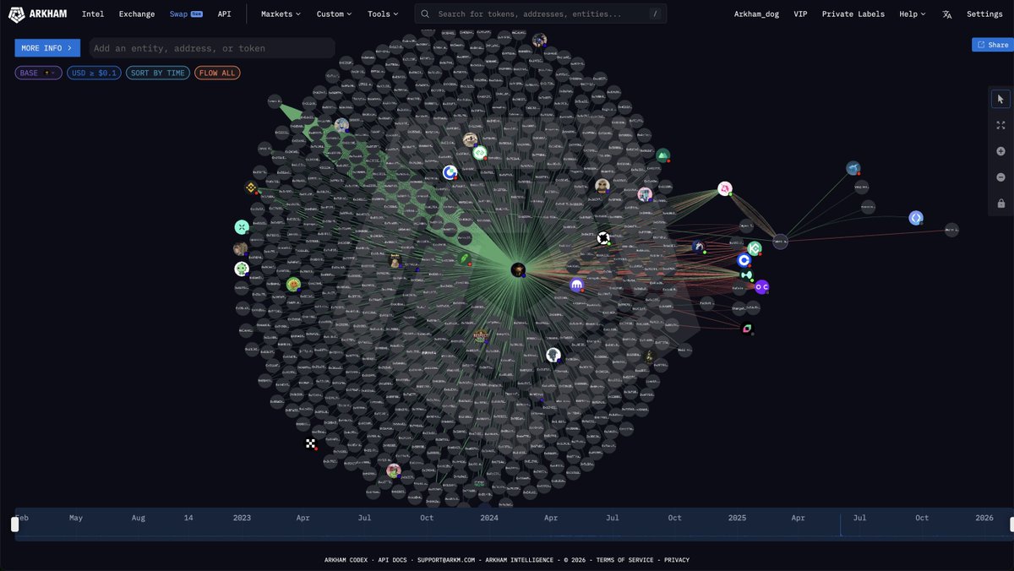Click the Share button
This screenshot has width=1014, height=571.
[x=992, y=45]
